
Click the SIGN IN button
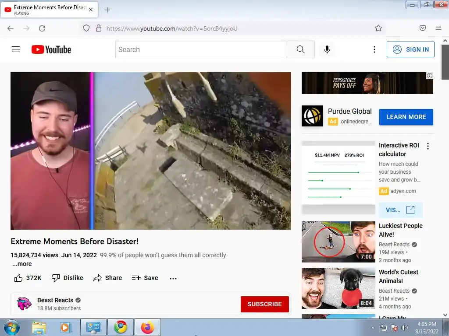point(410,49)
